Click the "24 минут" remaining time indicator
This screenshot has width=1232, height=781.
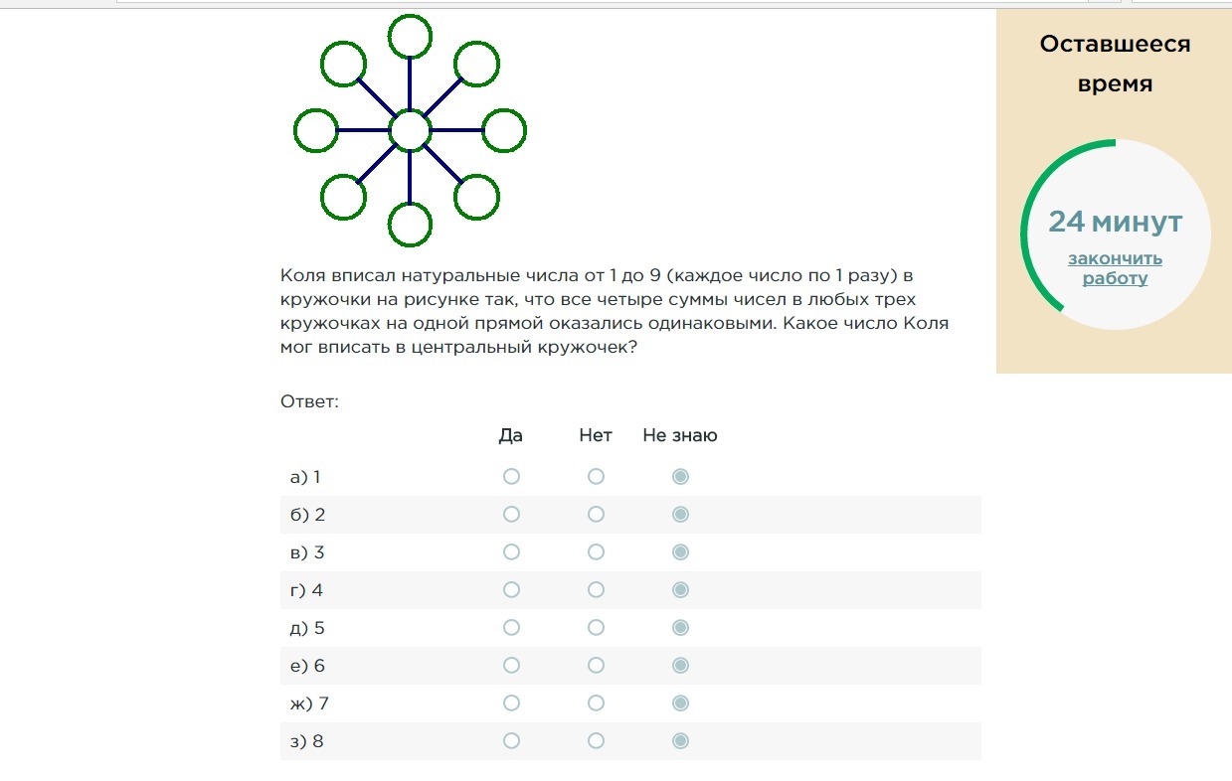1115,222
